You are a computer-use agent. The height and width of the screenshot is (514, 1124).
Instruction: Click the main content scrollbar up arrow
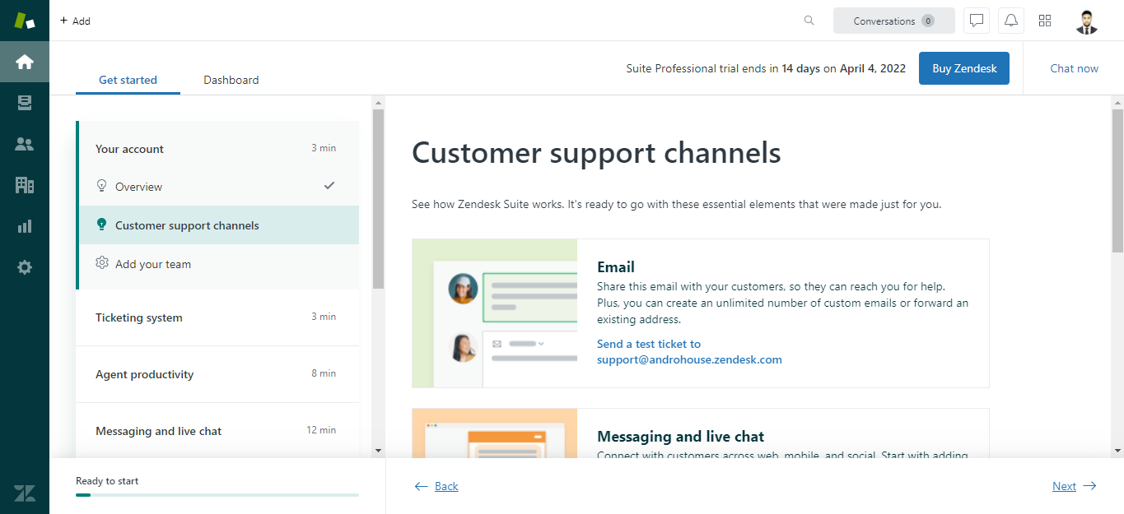pos(1117,103)
